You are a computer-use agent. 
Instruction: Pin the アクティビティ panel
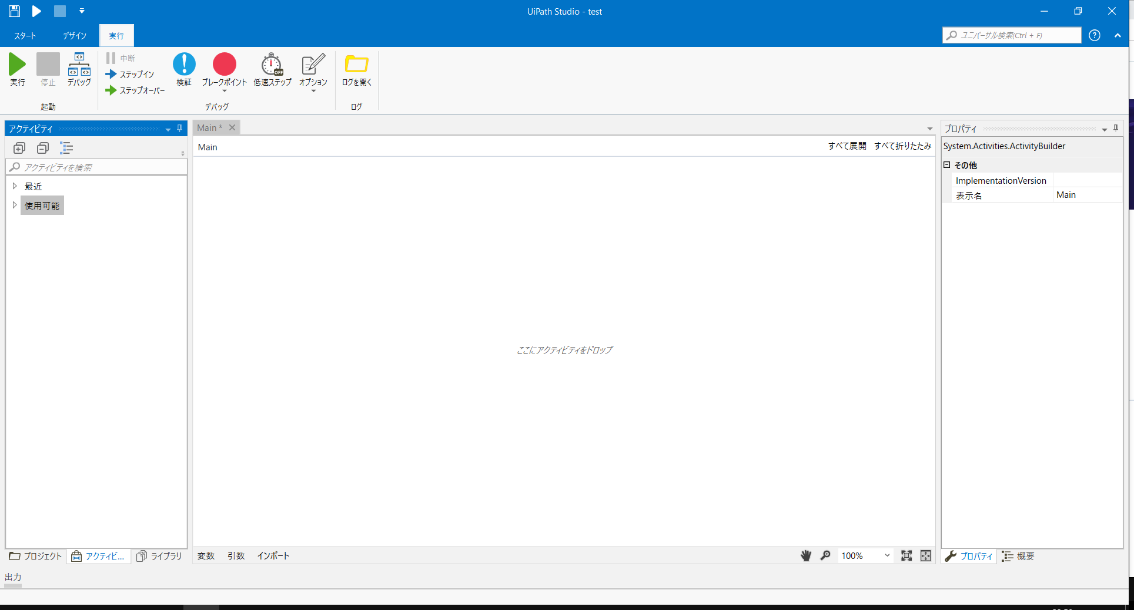coord(179,129)
